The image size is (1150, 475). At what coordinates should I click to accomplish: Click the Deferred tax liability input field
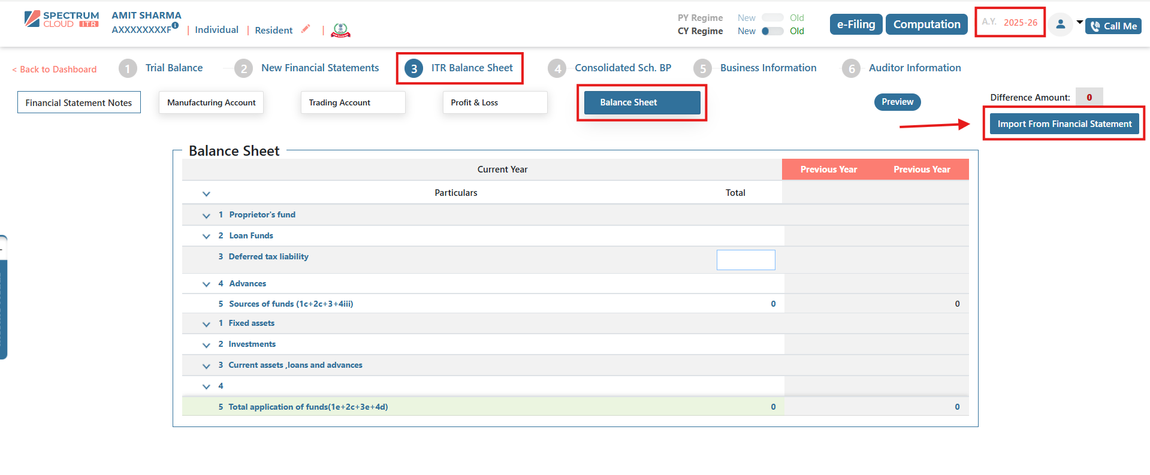(x=745, y=260)
